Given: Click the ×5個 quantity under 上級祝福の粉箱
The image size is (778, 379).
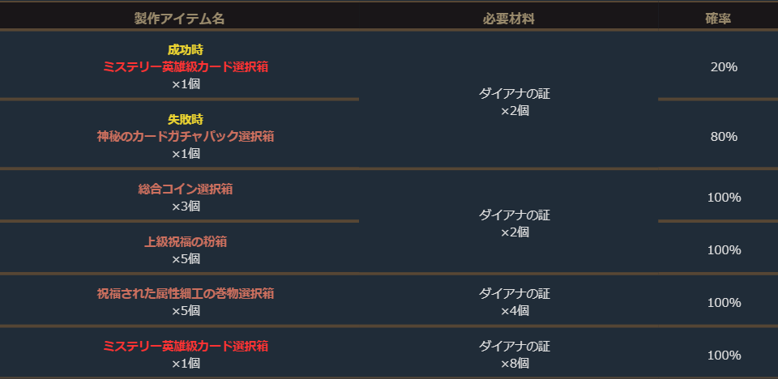Looking at the screenshot, I should tap(186, 258).
